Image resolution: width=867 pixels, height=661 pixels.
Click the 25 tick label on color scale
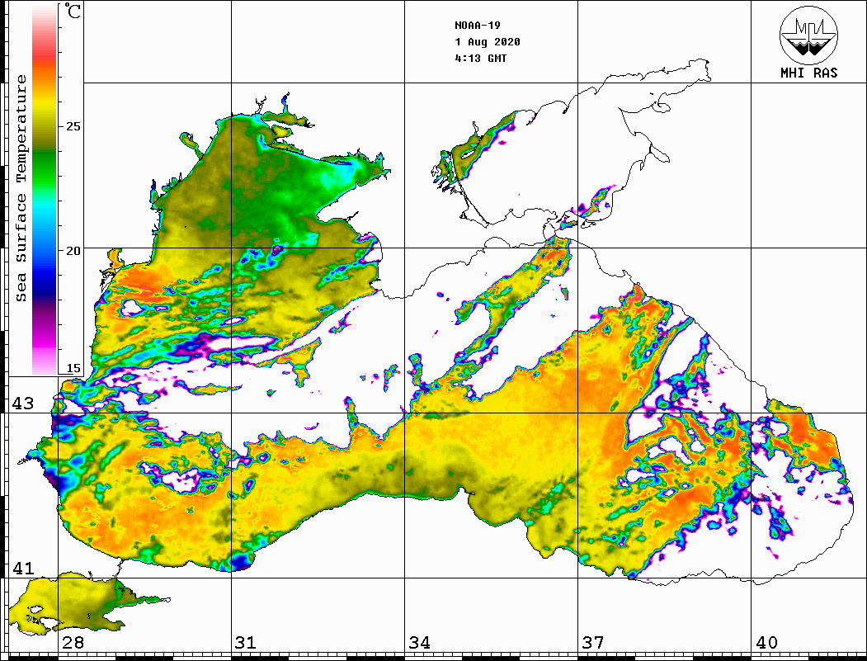[x=73, y=126]
